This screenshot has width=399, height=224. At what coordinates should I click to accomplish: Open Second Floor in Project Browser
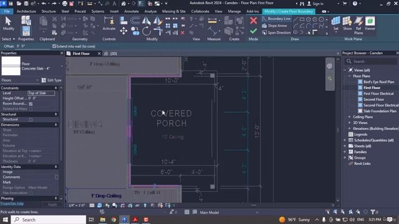point(373,100)
